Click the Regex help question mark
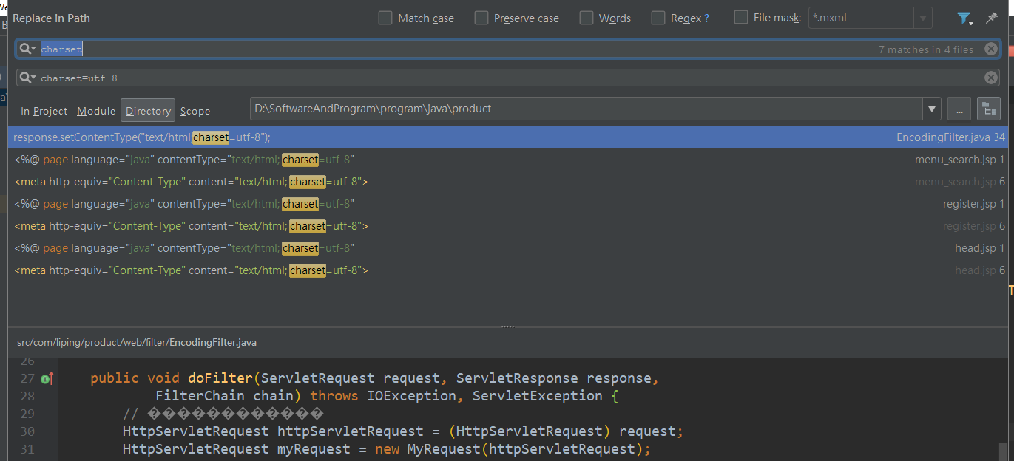Screen dimensions: 1014x461 [706, 18]
